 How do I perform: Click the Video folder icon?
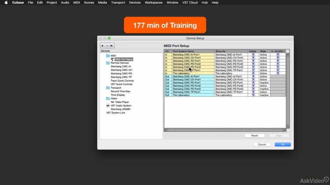(108, 98)
